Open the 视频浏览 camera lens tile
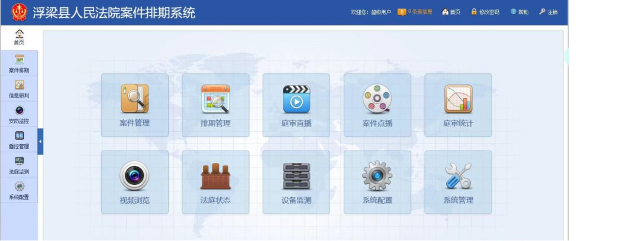Image resolution: width=639 pixels, height=241 pixels. click(134, 183)
